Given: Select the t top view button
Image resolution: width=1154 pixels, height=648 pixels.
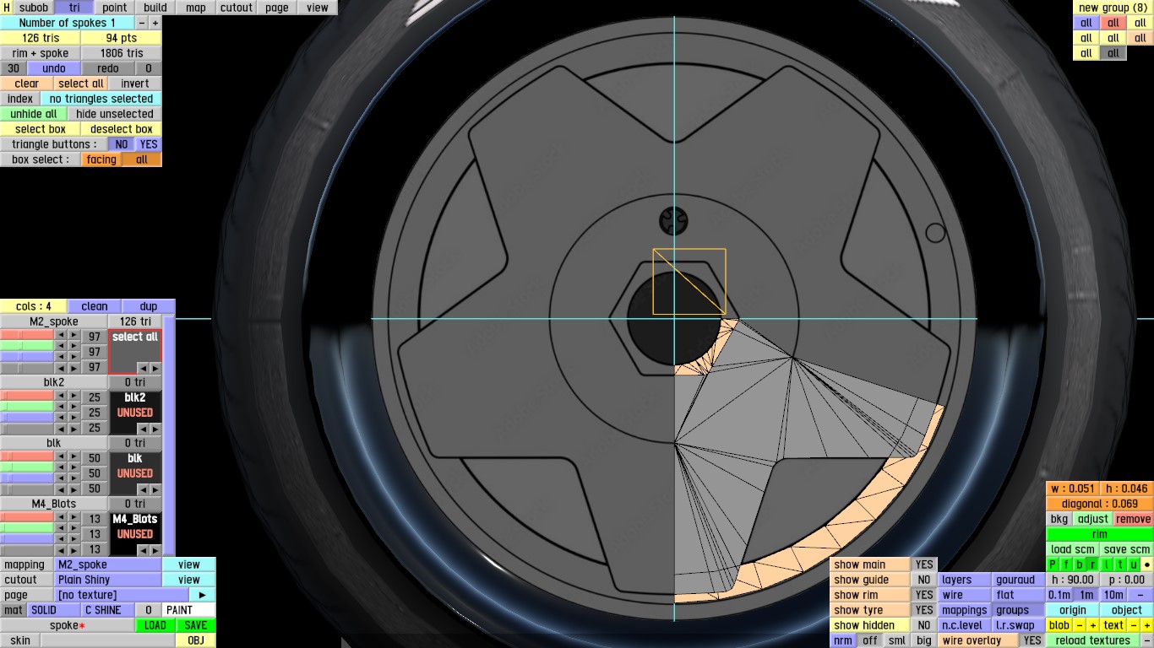Looking at the screenshot, I should coord(1120,564).
